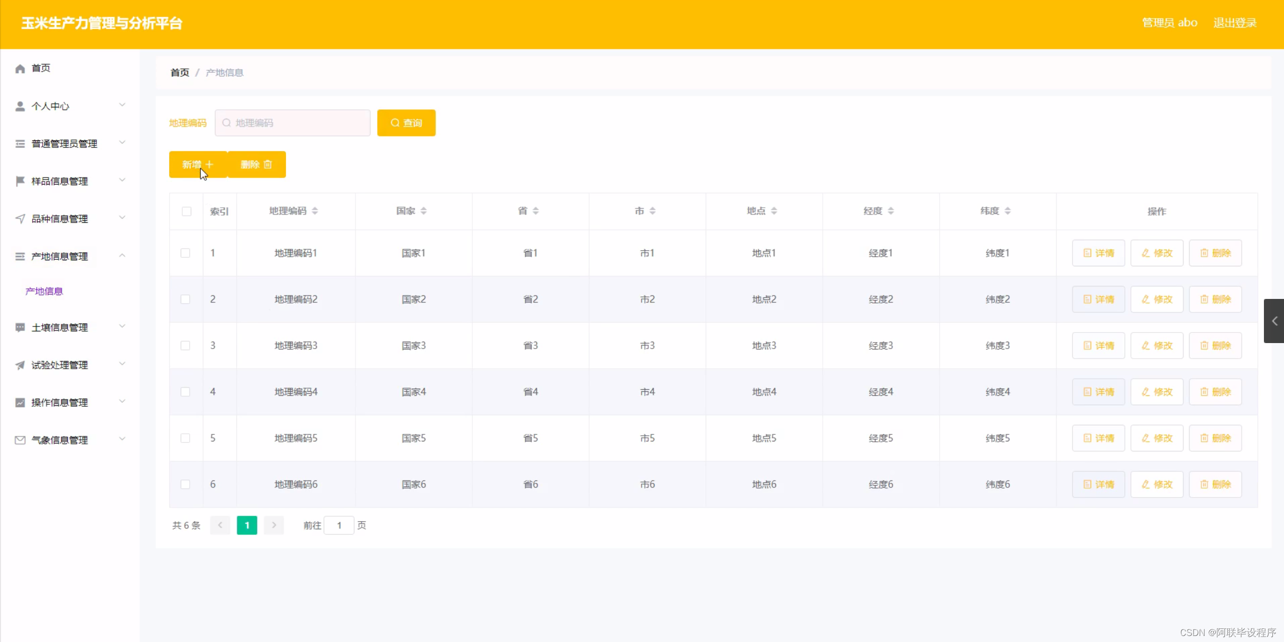
Task: Click the home icon in sidebar
Action: pos(20,69)
